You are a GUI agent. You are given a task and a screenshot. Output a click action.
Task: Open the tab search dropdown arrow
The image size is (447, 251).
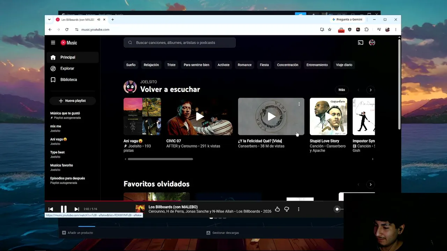(49, 20)
